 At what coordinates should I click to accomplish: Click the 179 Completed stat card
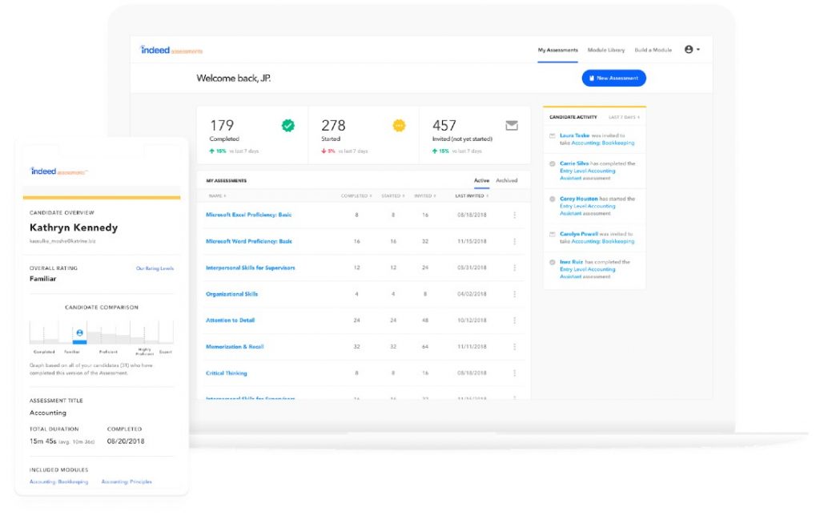tap(252, 135)
